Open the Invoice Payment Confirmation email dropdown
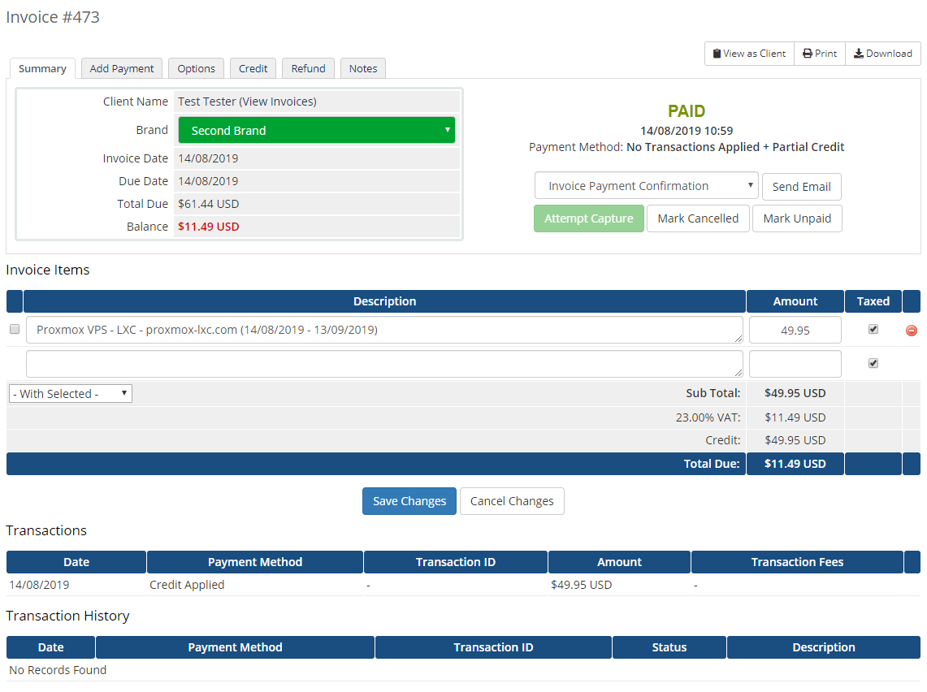The image size is (927, 692). point(646,186)
